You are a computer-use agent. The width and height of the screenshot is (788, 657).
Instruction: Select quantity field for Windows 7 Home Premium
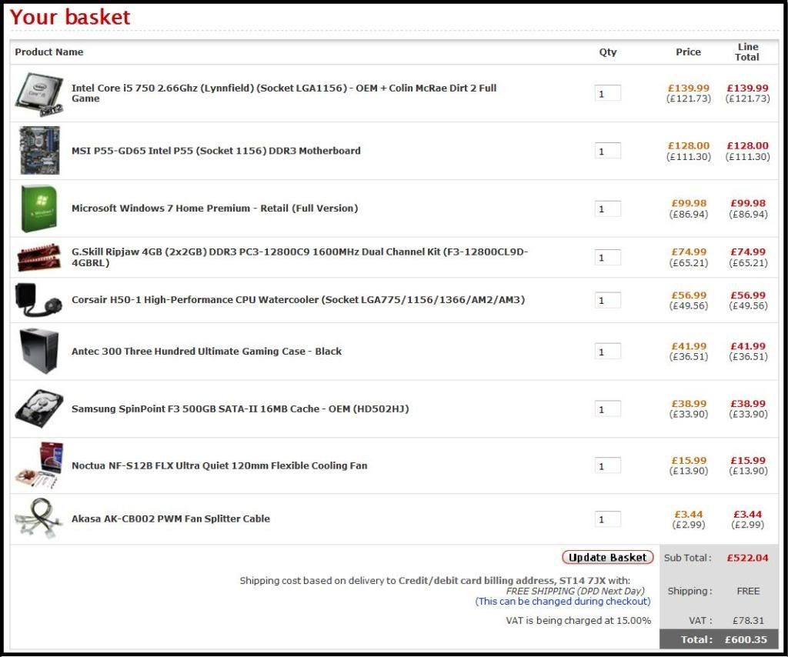point(608,209)
